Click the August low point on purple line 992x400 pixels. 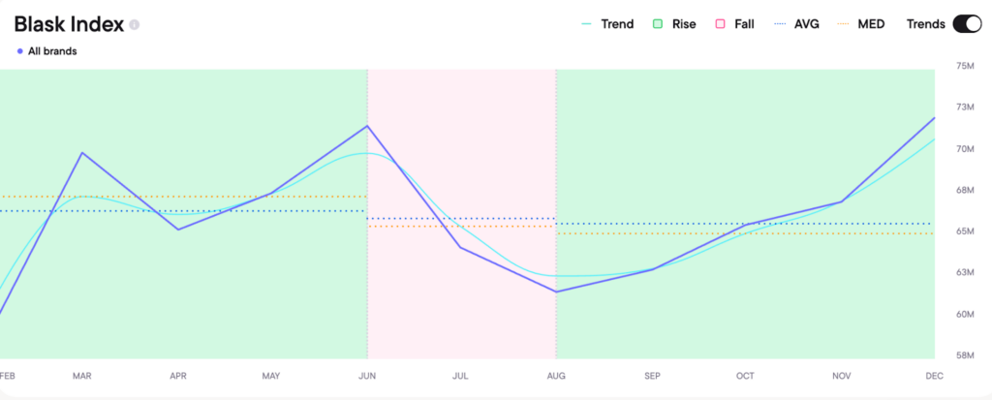[x=556, y=292]
